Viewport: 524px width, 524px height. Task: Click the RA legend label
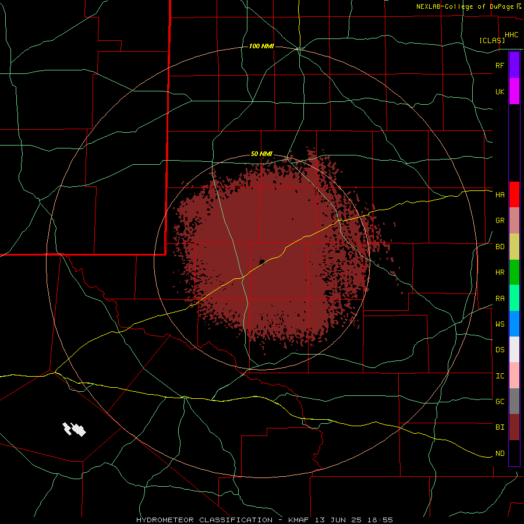pos(500,299)
